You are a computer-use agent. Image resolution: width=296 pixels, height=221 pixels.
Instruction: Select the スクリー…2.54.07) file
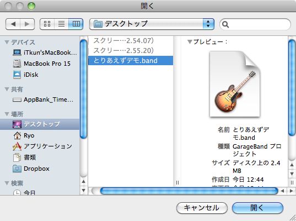[x=131, y=41]
